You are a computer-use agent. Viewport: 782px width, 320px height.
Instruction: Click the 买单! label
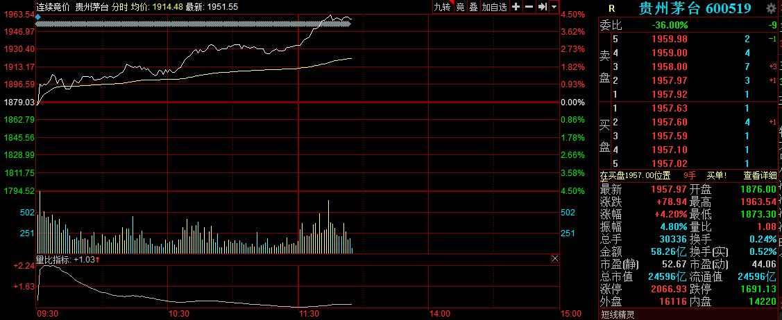click(x=717, y=175)
